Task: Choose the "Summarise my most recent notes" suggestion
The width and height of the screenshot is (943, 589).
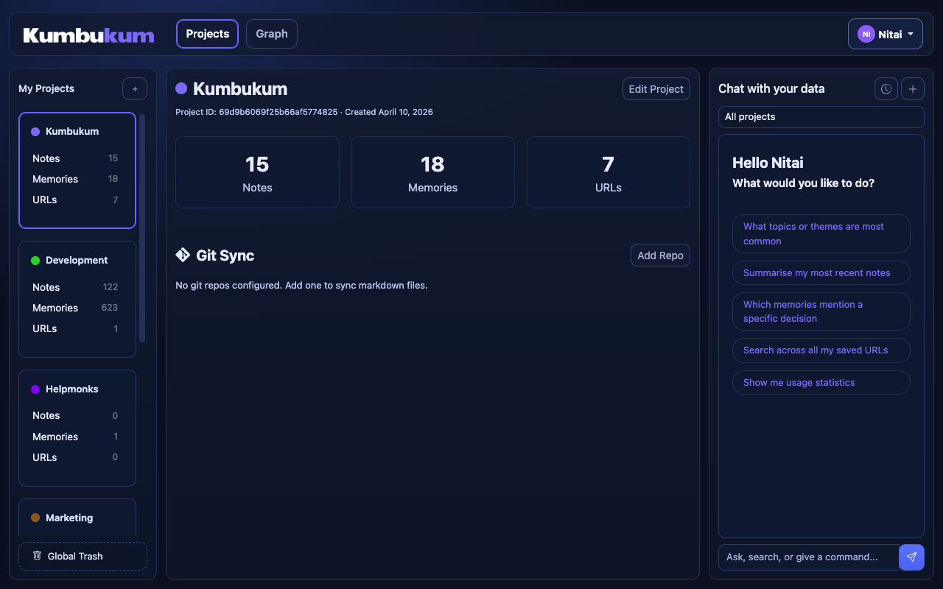Action: tap(821, 273)
